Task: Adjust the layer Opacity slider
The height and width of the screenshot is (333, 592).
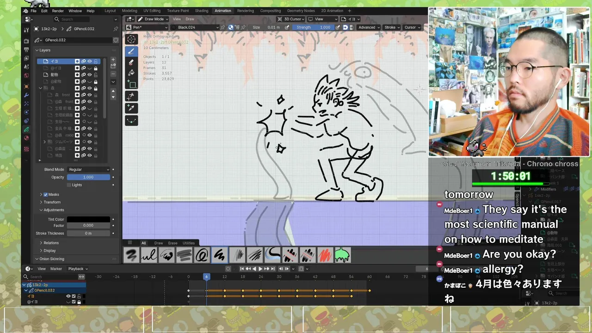Action: click(88, 177)
